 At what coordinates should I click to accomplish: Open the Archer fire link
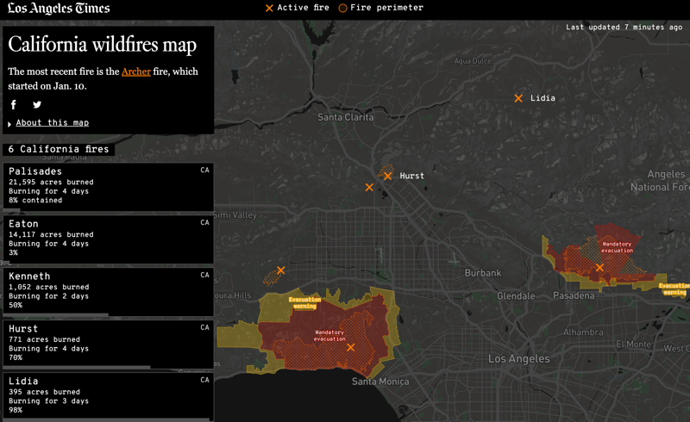tap(135, 71)
